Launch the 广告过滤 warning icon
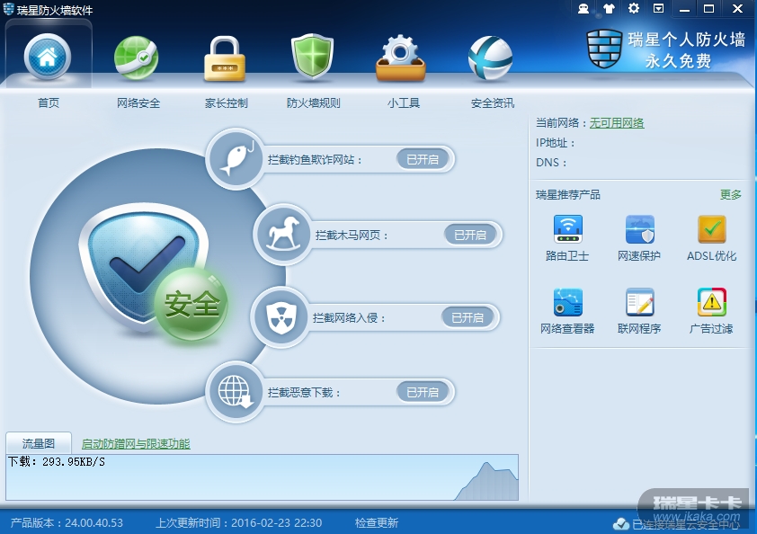757x534 pixels. point(712,302)
